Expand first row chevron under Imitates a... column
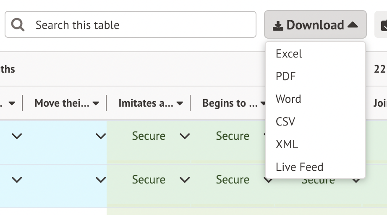Image resolution: width=387 pixels, height=215 pixels. pos(185,136)
